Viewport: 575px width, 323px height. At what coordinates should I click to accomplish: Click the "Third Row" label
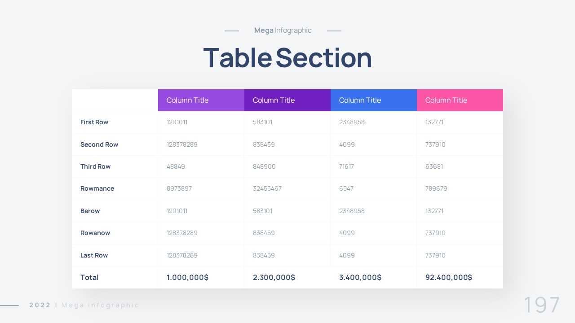95,166
